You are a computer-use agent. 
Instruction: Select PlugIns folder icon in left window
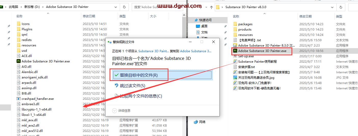coord(19,29)
